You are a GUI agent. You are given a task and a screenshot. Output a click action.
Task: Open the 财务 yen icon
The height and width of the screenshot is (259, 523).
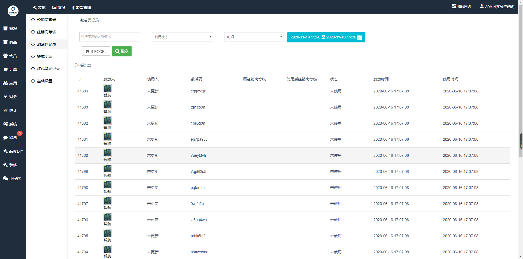(5, 97)
